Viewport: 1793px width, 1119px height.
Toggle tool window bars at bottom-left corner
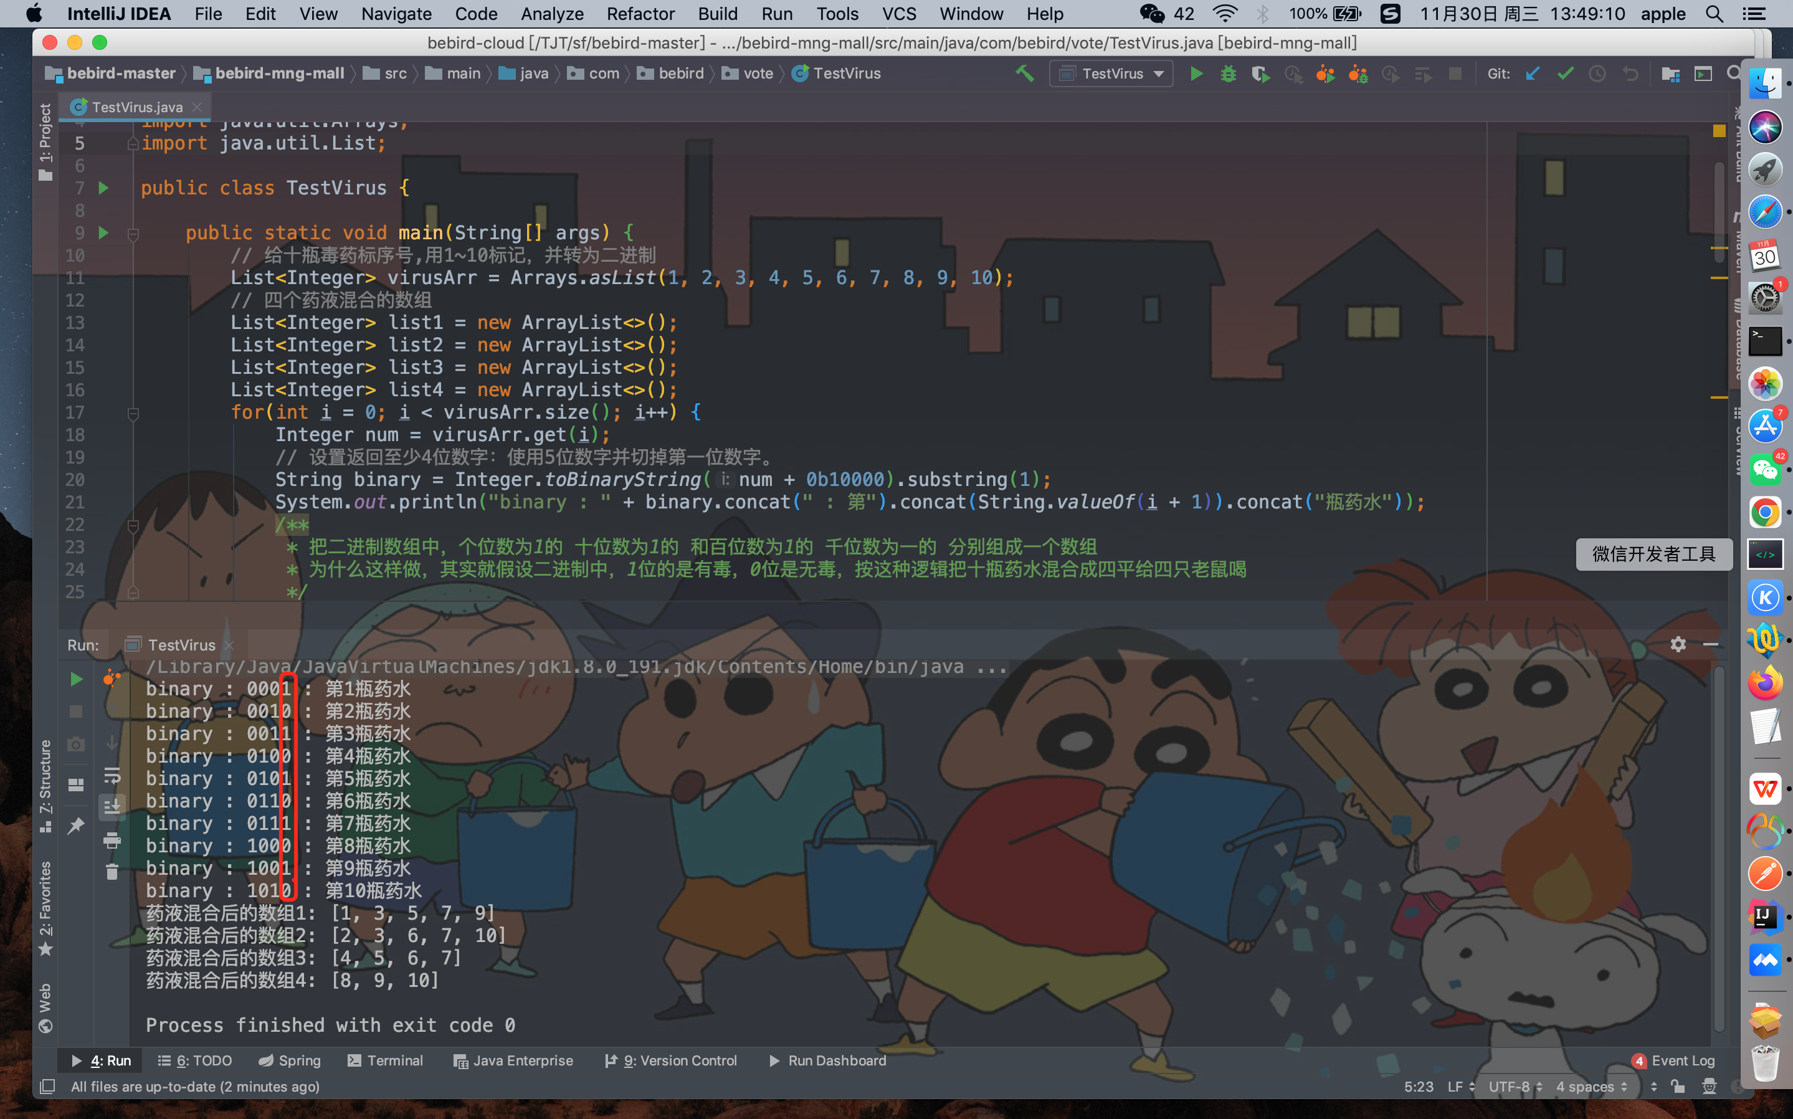click(x=47, y=1087)
